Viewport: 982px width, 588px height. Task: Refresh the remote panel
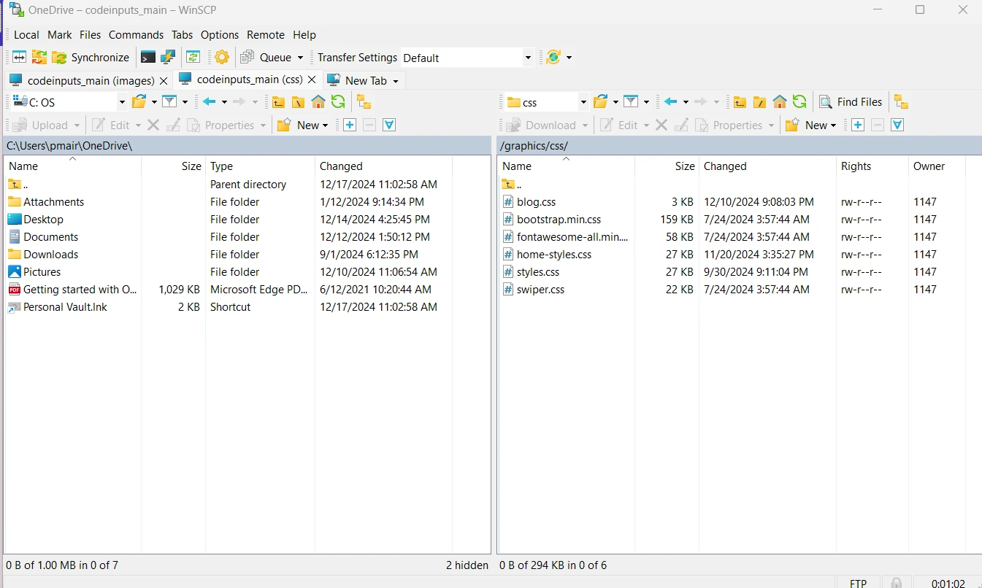[x=799, y=101]
